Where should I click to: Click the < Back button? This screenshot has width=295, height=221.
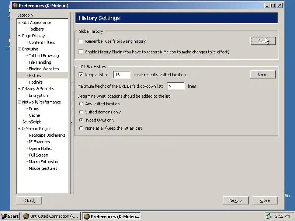29,200
